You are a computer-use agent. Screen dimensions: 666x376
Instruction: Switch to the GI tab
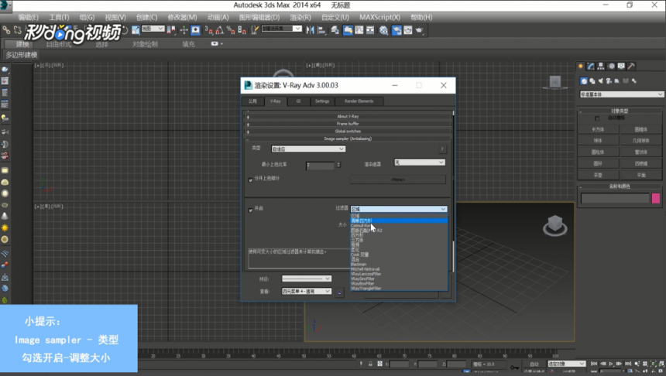click(x=298, y=101)
